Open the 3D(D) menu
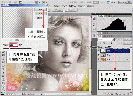Viewport: 133px width, 96px height. (64, 6)
